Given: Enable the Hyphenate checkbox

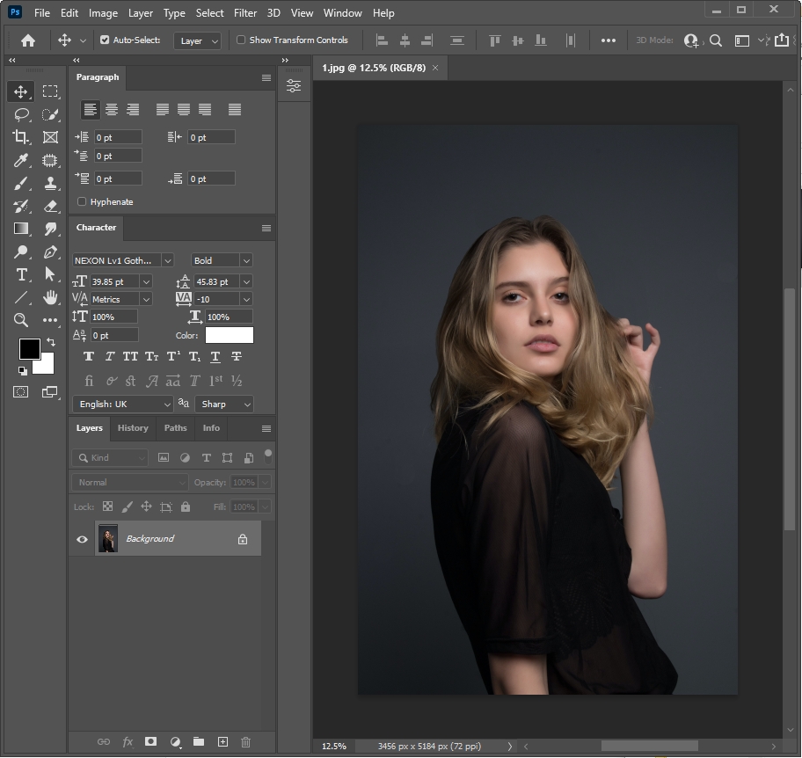Looking at the screenshot, I should (x=83, y=202).
